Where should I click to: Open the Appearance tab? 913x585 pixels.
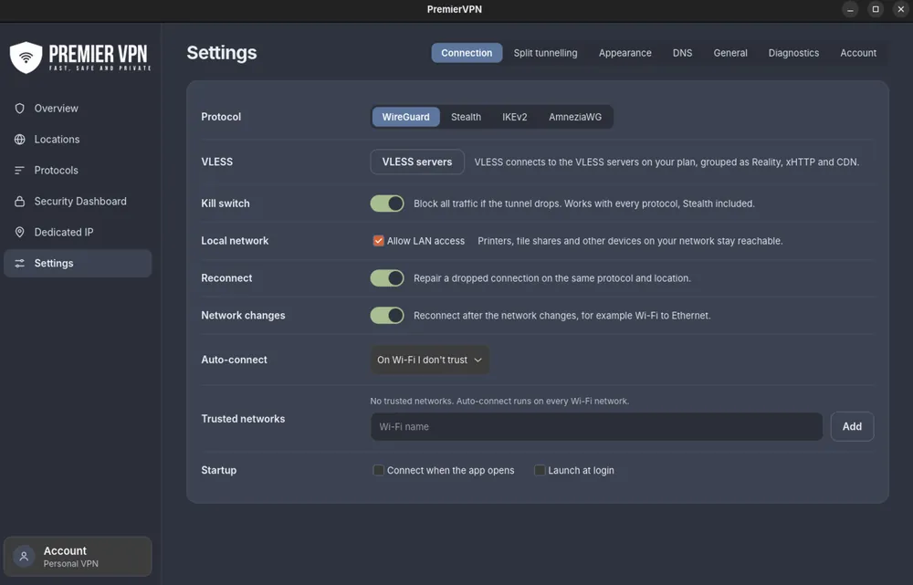pyautogui.click(x=624, y=52)
